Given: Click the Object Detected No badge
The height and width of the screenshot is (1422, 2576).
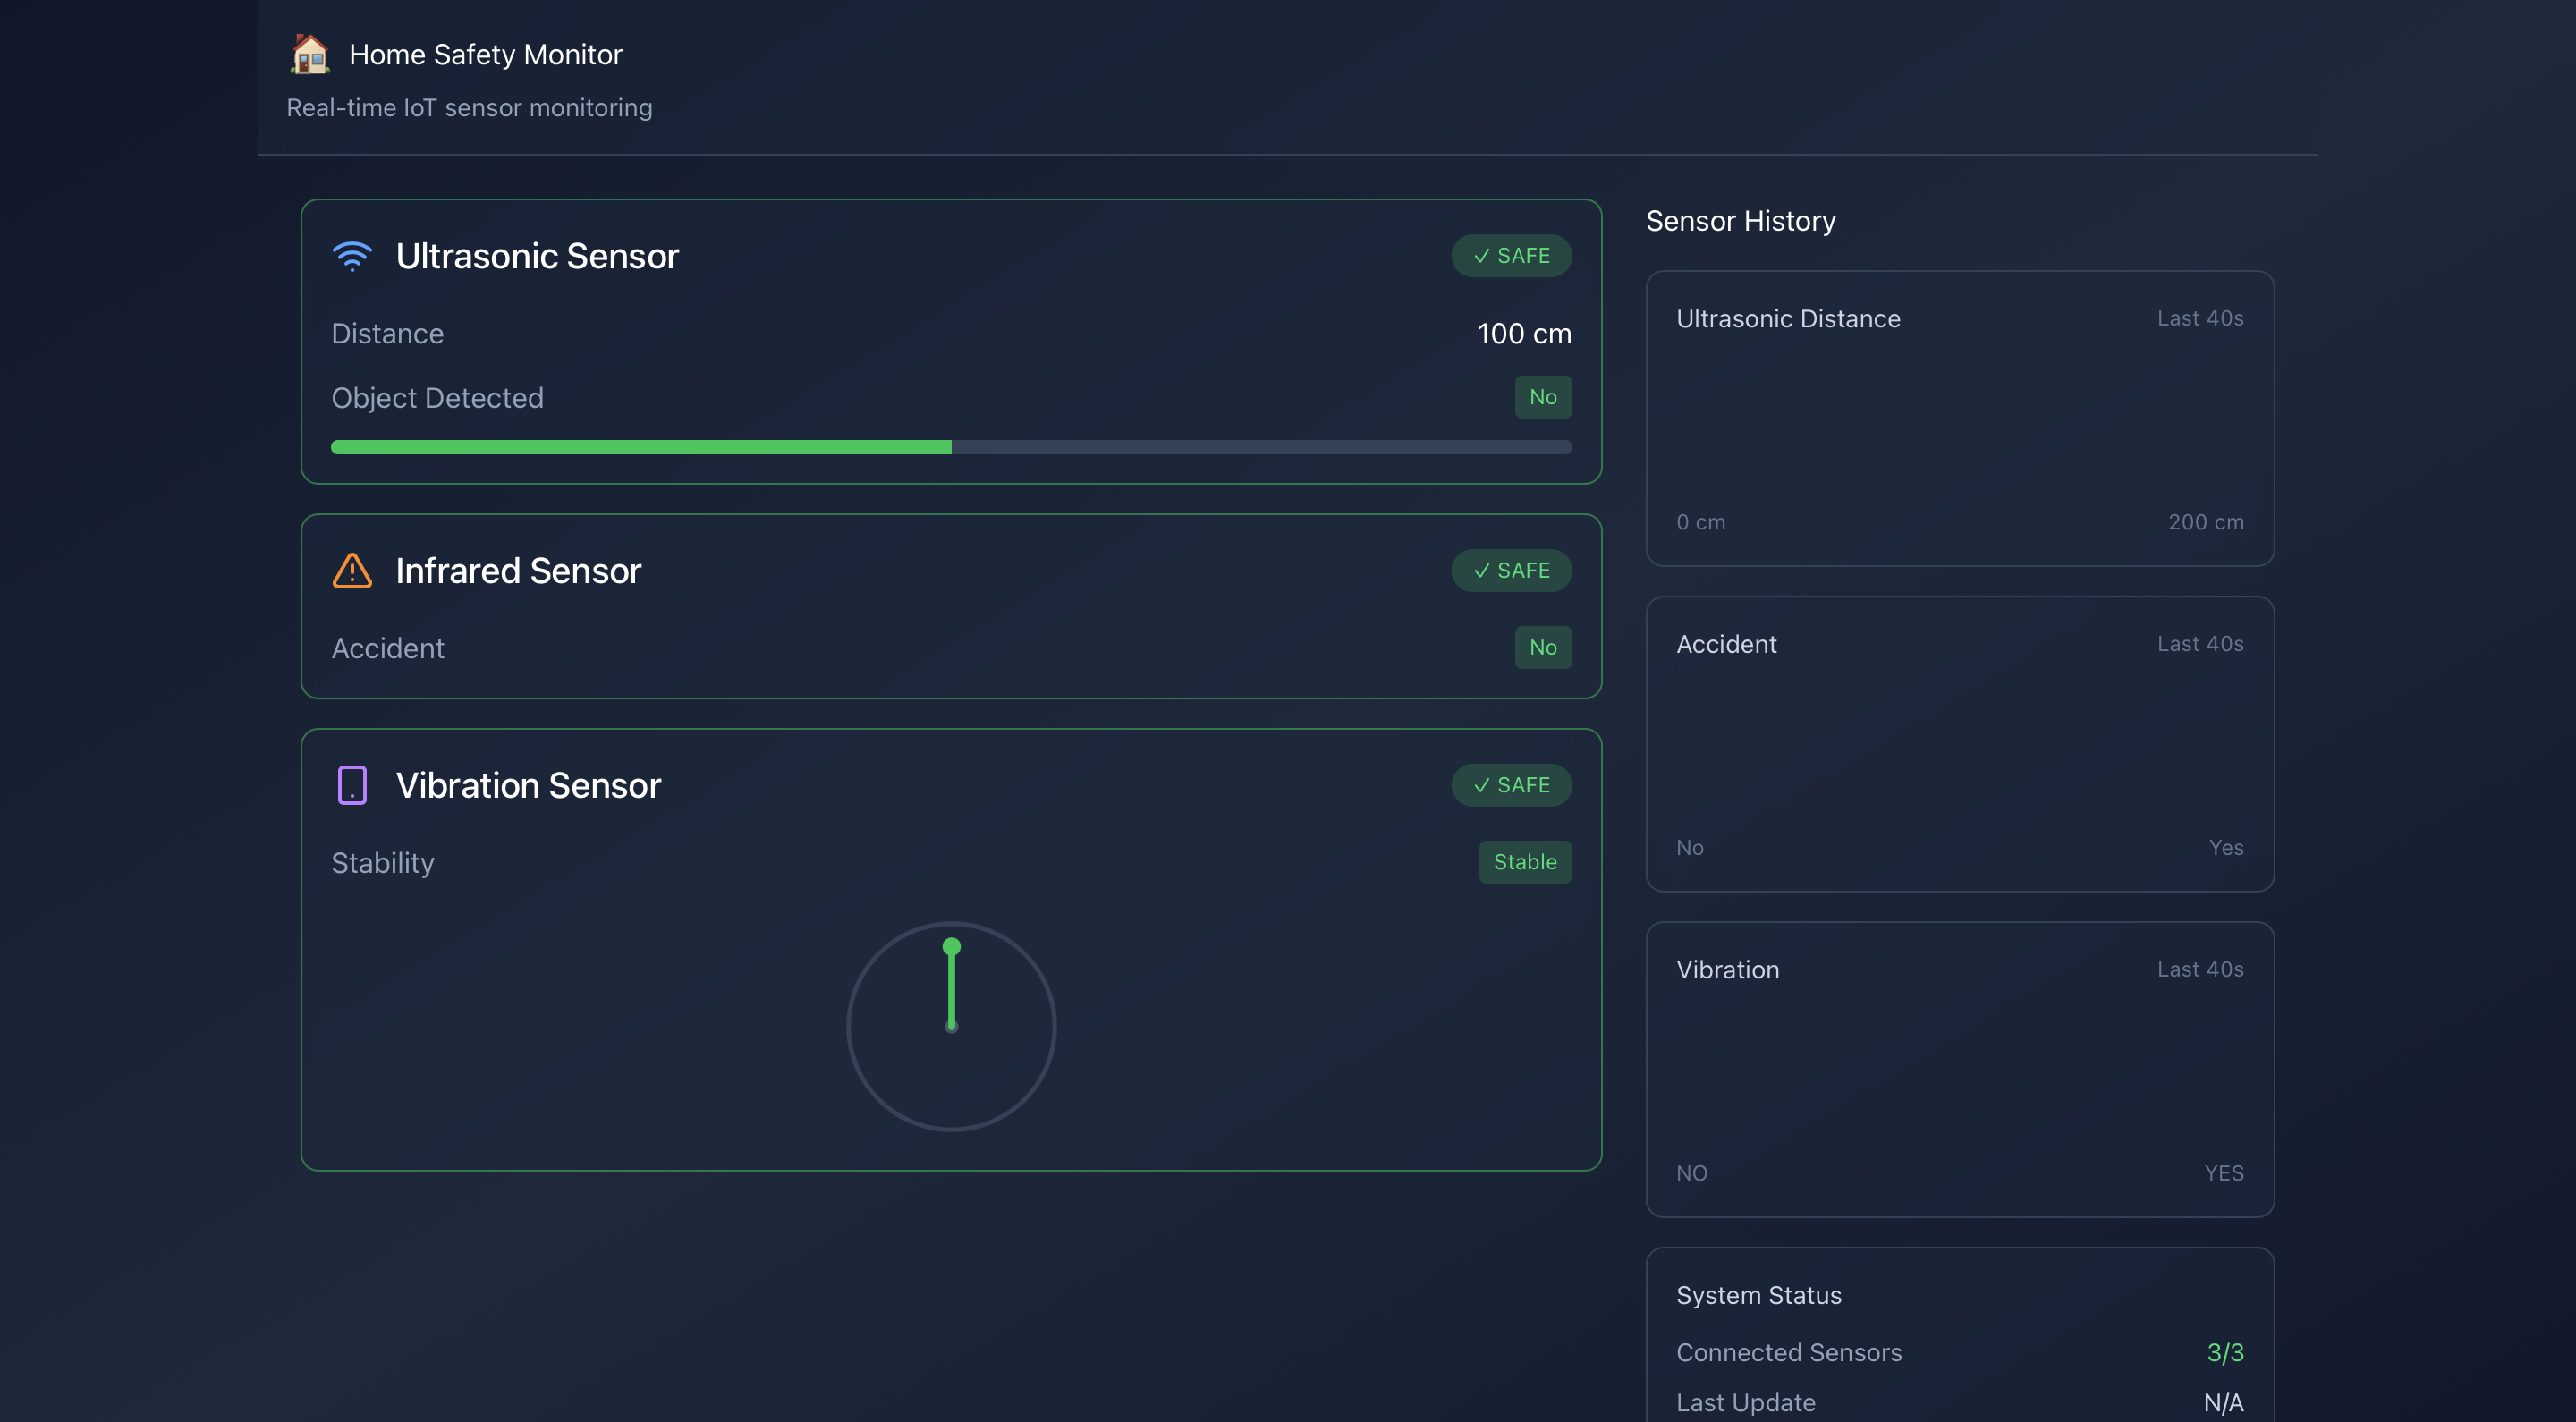Looking at the screenshot, I should tap(1542, 397).
